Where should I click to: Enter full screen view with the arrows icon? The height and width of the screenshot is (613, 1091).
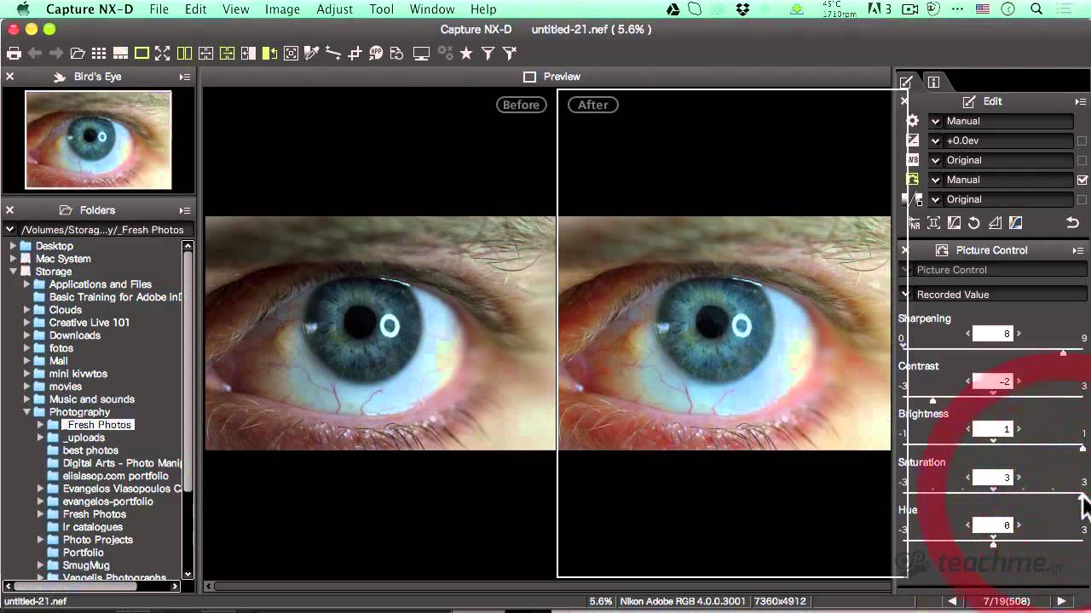(163, 53)
